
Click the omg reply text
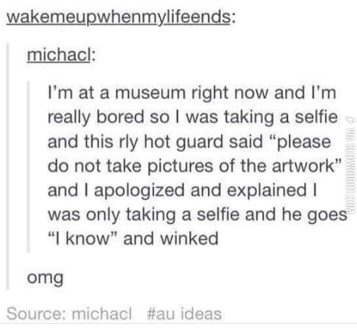point(45,278)
